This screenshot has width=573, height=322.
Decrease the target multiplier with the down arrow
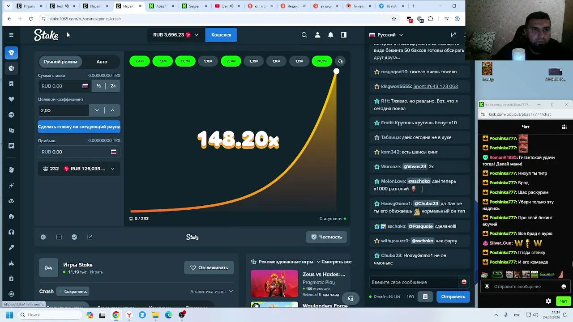click(97, 110)
